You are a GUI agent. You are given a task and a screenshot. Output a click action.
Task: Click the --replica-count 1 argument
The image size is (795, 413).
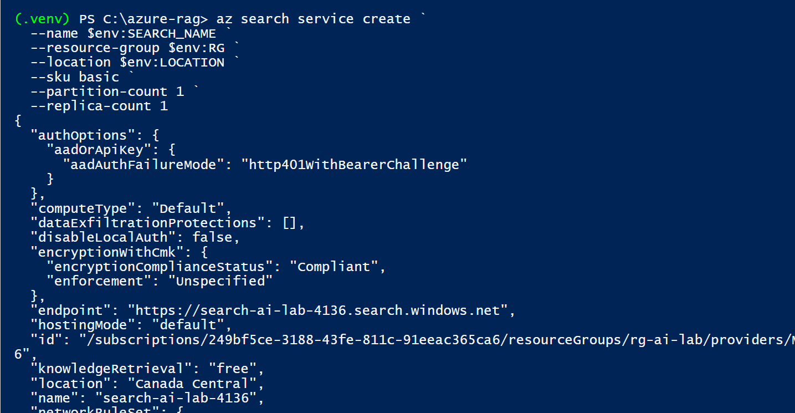(x=99, y=106)
